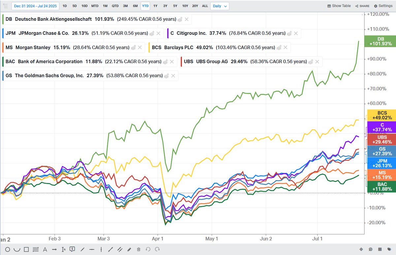396x255 pixels.
Task: Select the 6M time range
Action: [135, 6]
